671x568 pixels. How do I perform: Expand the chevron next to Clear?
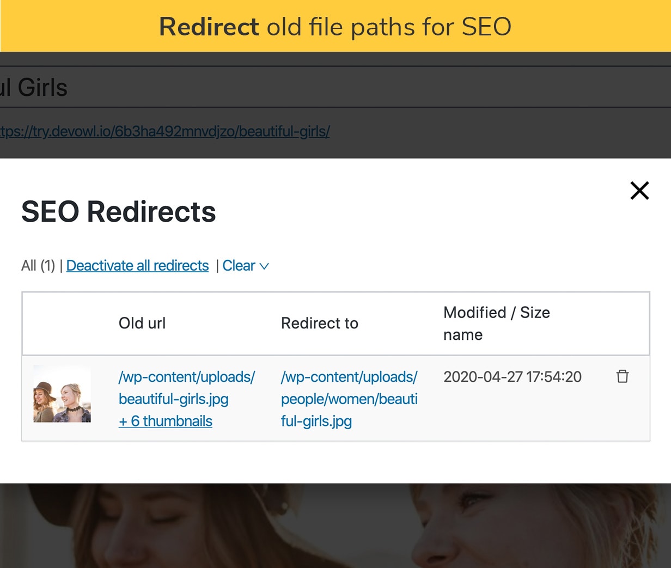click(x=264, y=266)
